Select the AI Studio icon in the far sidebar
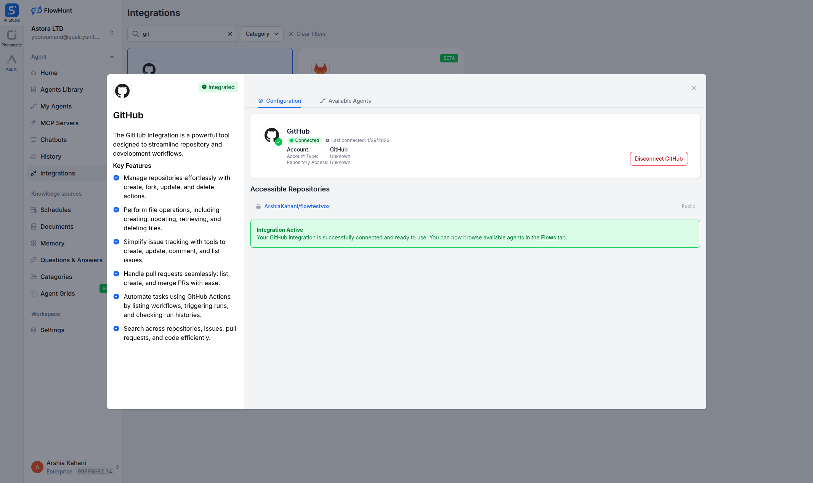 11,11
